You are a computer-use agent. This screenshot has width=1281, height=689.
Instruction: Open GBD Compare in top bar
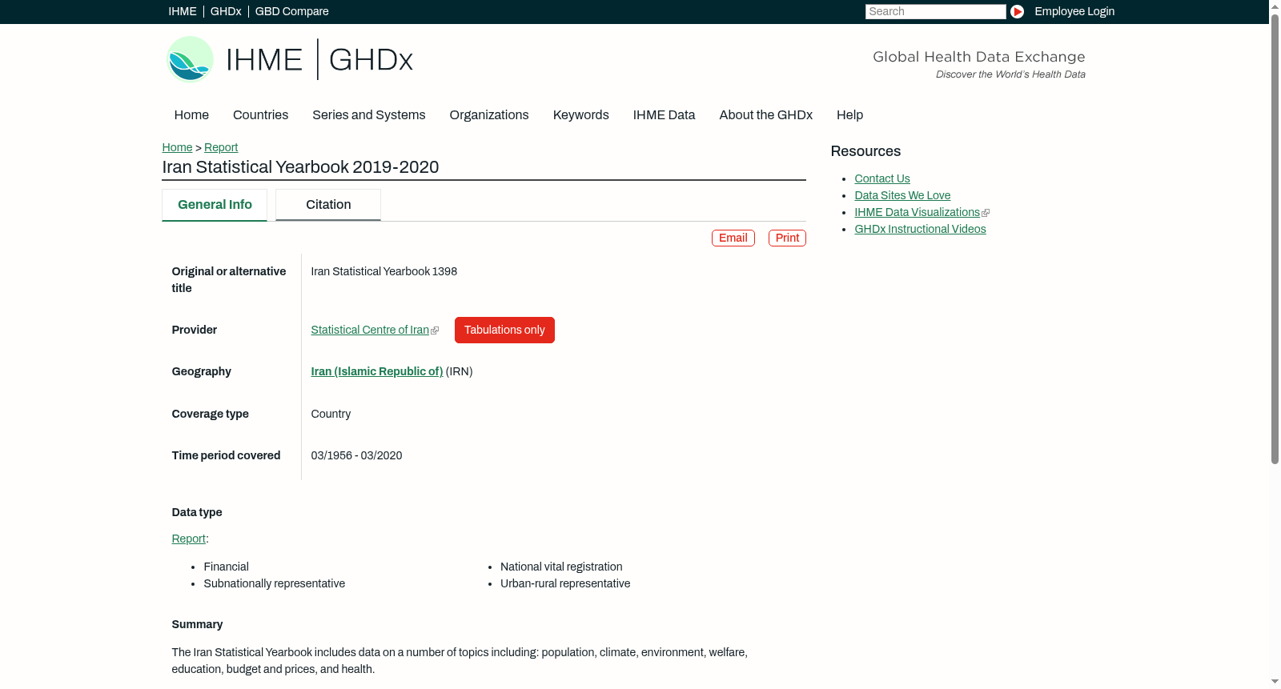pyautogui.click(x=291, y=11)
